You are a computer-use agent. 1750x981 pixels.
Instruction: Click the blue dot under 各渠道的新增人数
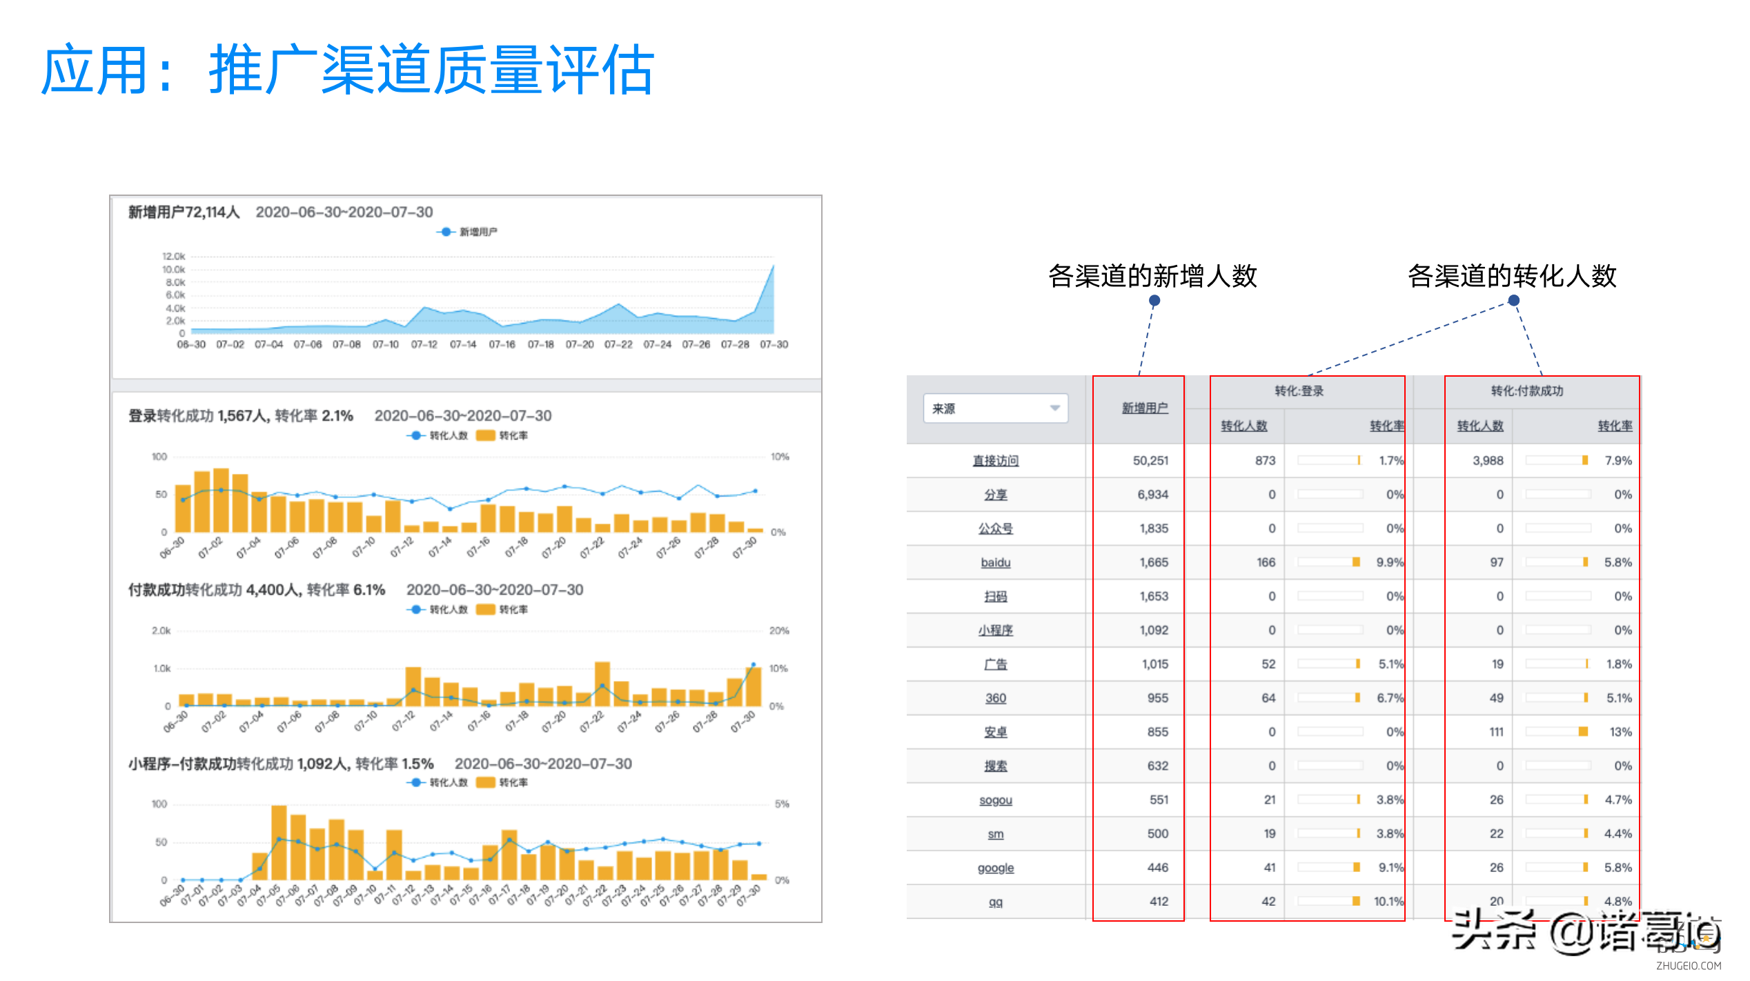pos(1154,301)
